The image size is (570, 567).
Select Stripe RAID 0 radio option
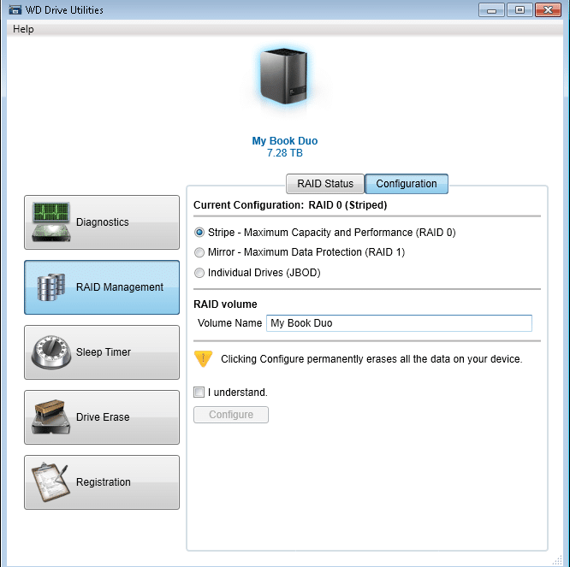point(199,233)
